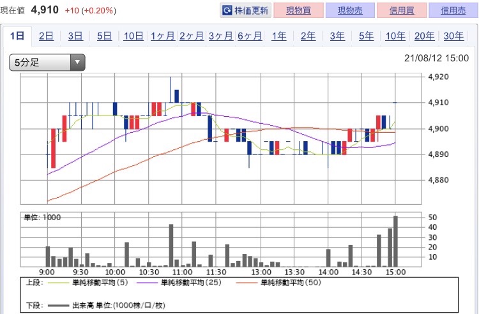This screenshot has height=314, width=479.
Task: View the 2年 chart period
Action: click(308, 36)
